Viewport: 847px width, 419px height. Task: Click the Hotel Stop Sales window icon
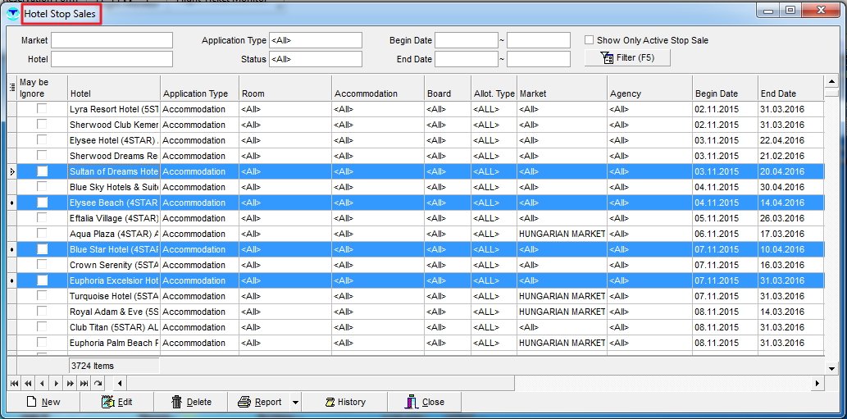tap(13, 14)
